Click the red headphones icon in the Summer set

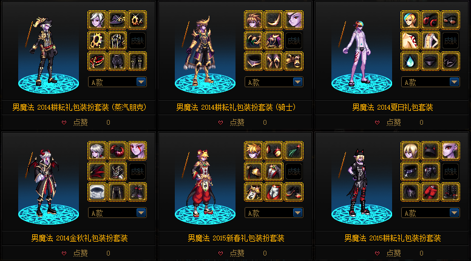430,20
